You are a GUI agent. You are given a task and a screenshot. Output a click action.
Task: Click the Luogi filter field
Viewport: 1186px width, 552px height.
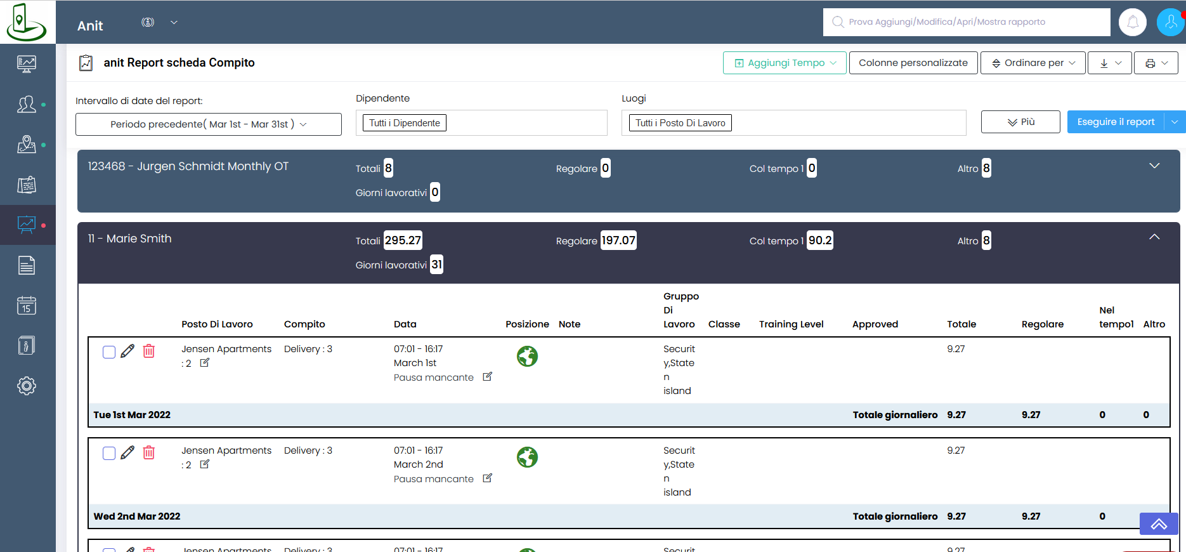pos(794,123)
